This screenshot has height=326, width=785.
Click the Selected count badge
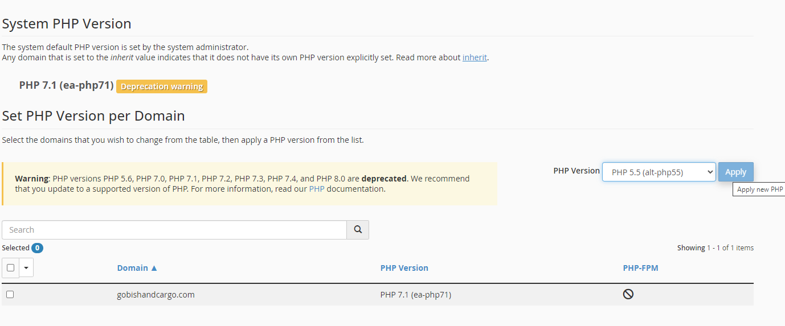[x=37, y=248]
